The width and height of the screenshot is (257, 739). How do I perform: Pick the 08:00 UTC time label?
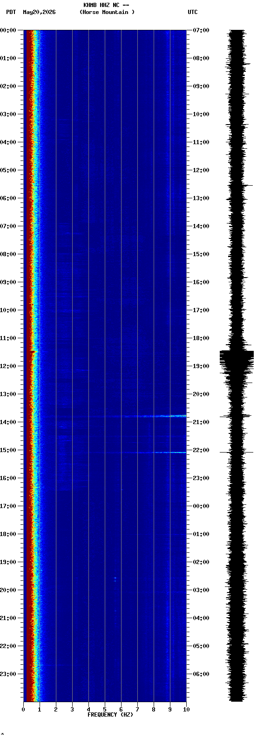[201, 58]
